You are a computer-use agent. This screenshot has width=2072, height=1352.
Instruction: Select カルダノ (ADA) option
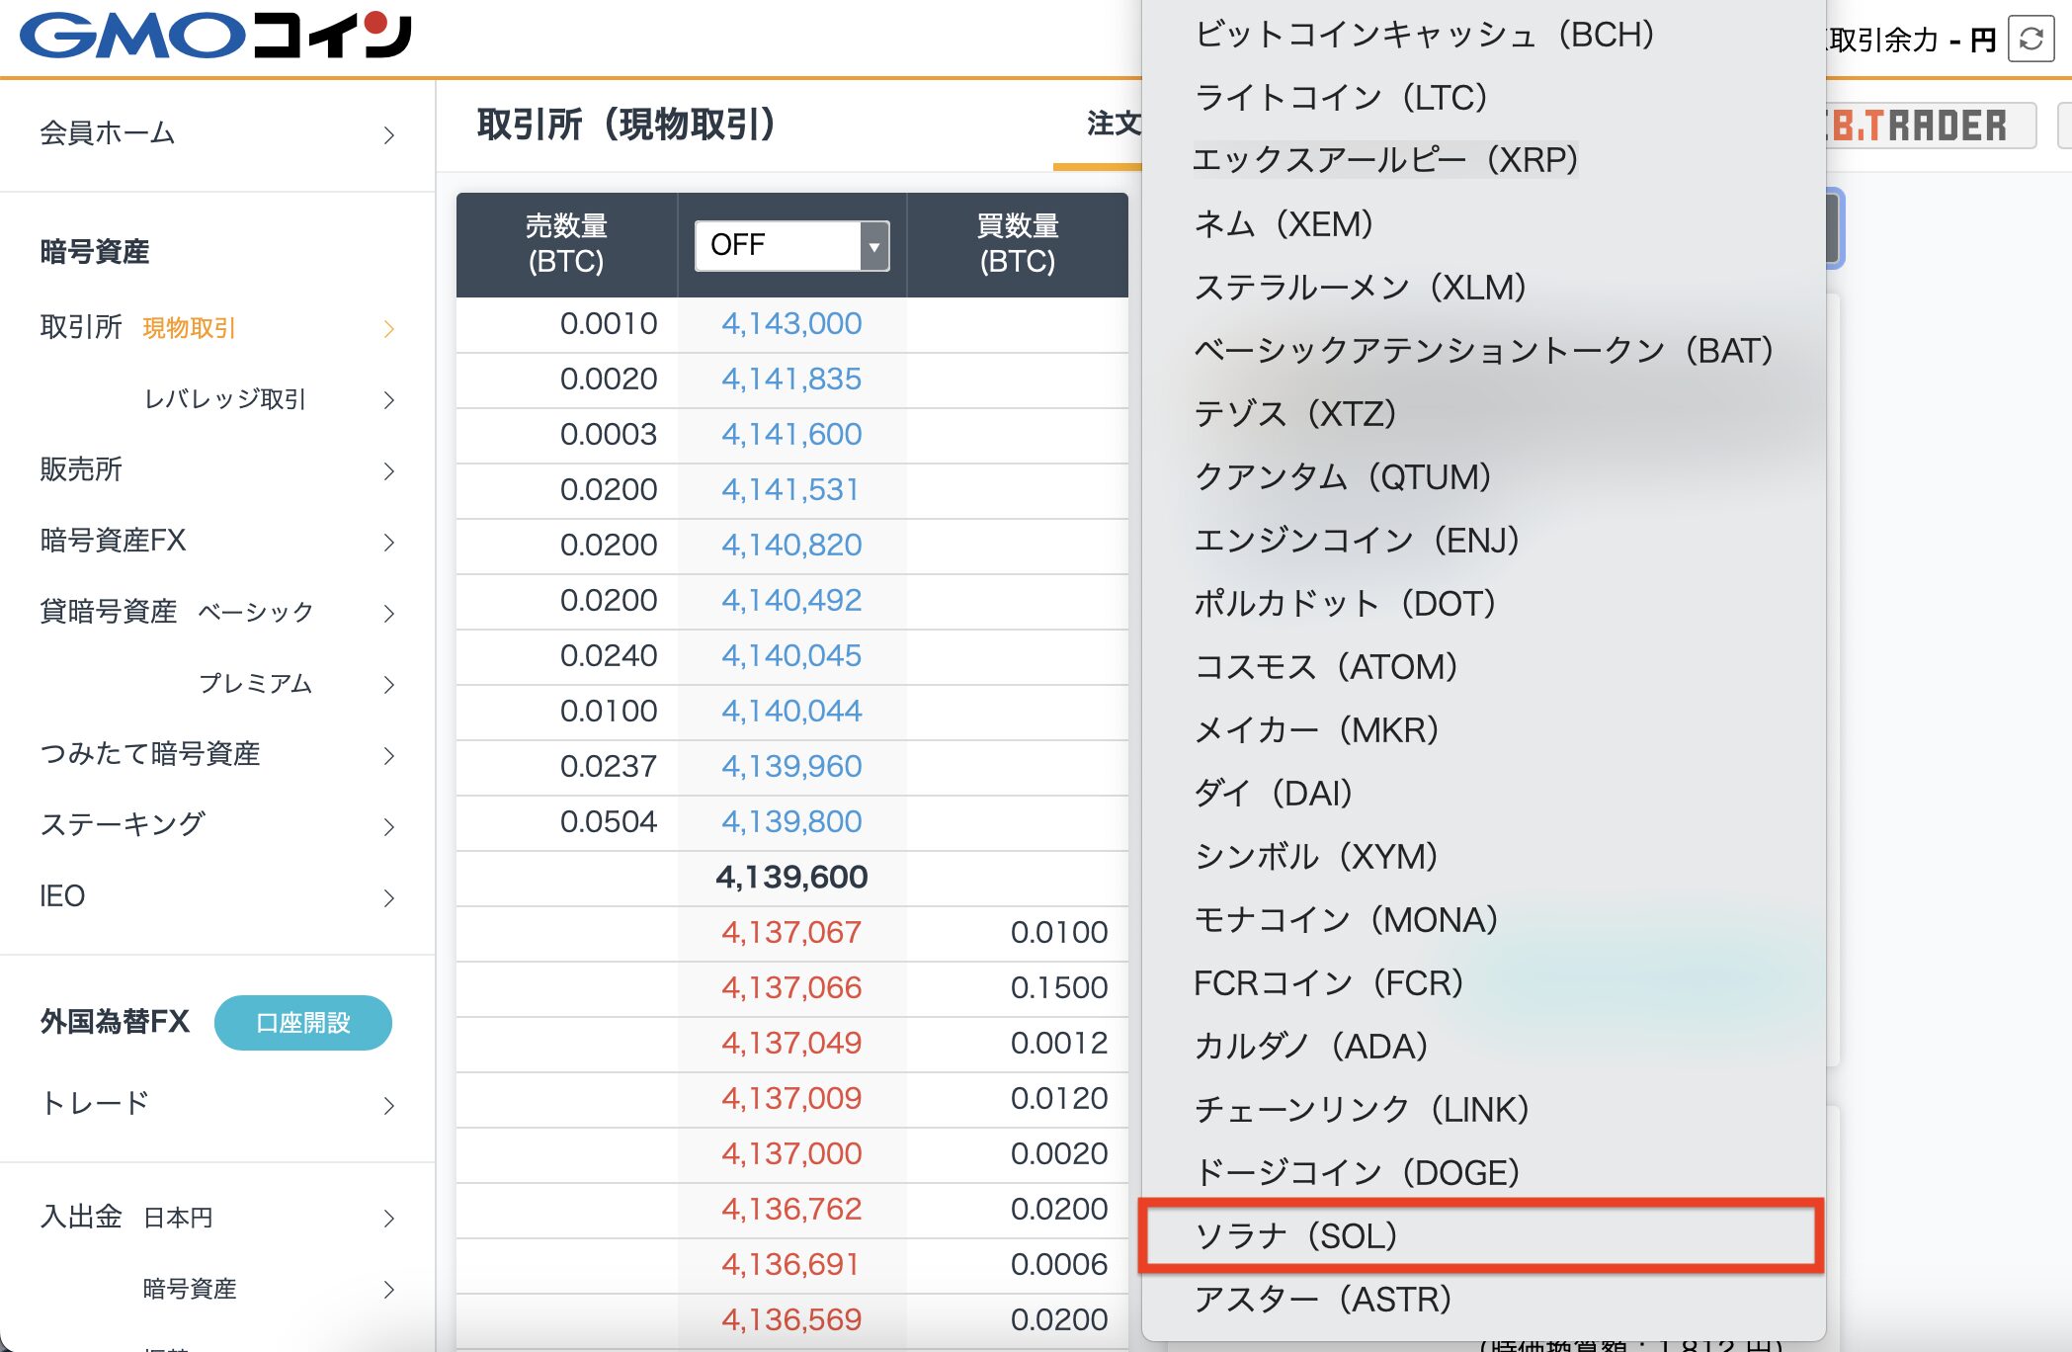pyautogui.click(x=1483, y=1047)
